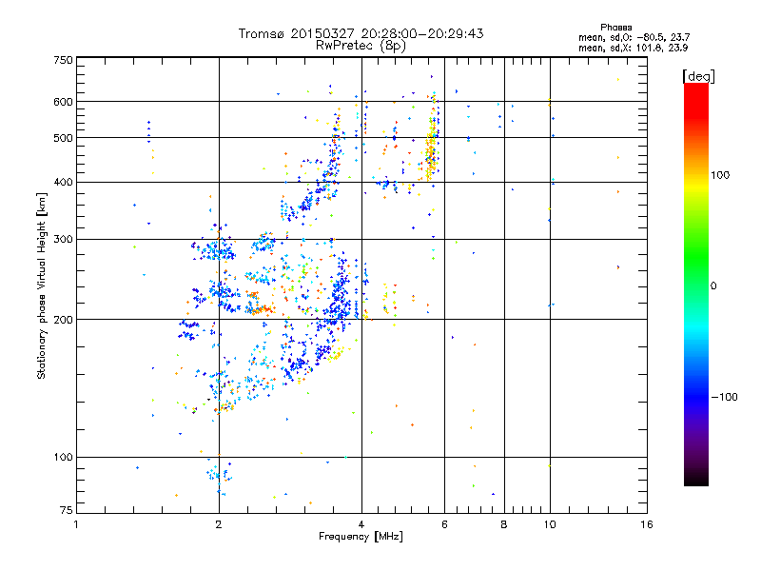Image resolution: width=761 pixels, height=571 pixels.
Task: Click the 'Stationary phase Virtual Height [km]' label
Action: point(42,286)
